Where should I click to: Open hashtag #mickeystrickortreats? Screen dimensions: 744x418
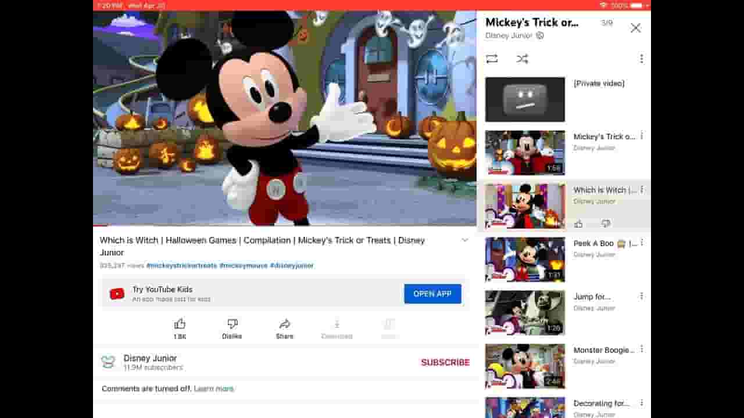[181, 265]
